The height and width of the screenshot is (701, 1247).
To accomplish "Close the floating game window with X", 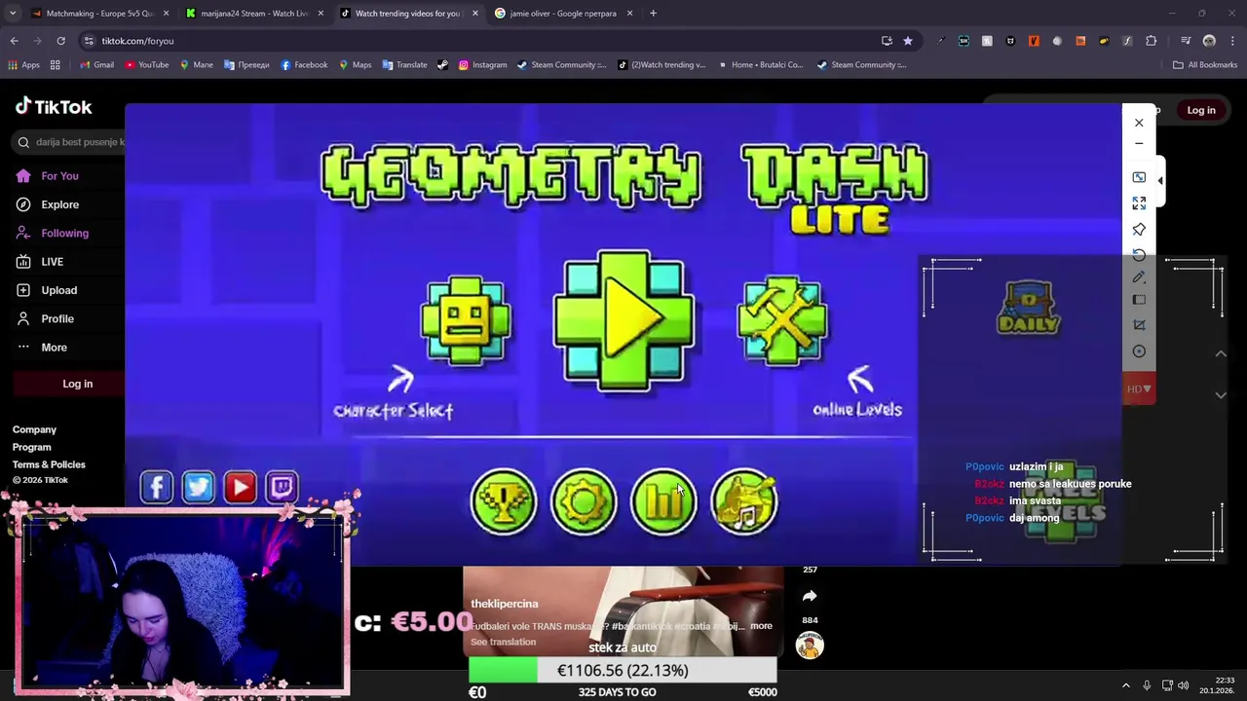I will coord(1139,123).
